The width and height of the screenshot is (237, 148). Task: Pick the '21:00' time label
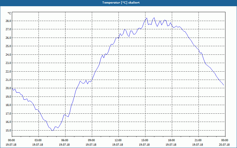click(x=198, y=140)
